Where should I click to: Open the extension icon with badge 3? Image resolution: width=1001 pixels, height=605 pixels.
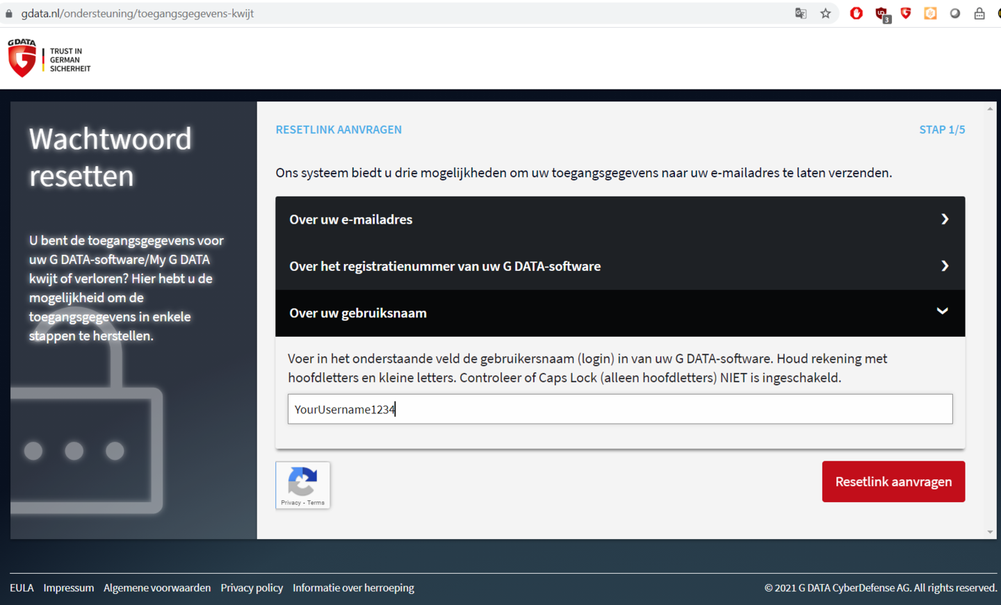(x=883, y=14)
